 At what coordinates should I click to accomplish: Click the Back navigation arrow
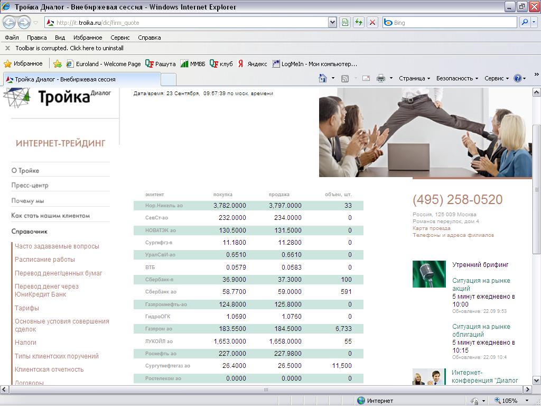click(x=10, y=22)
